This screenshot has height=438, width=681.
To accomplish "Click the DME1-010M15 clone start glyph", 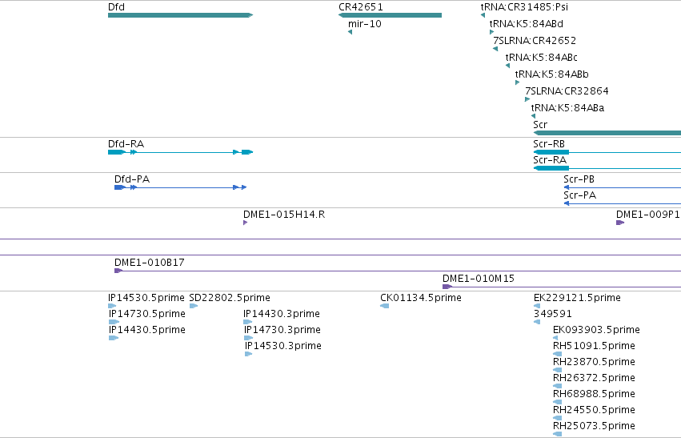I will coord(447,287).
